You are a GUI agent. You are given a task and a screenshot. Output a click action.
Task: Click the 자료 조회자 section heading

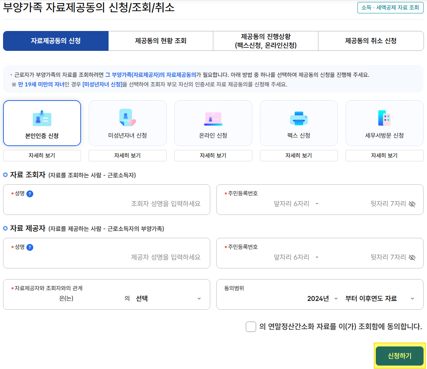28,175
